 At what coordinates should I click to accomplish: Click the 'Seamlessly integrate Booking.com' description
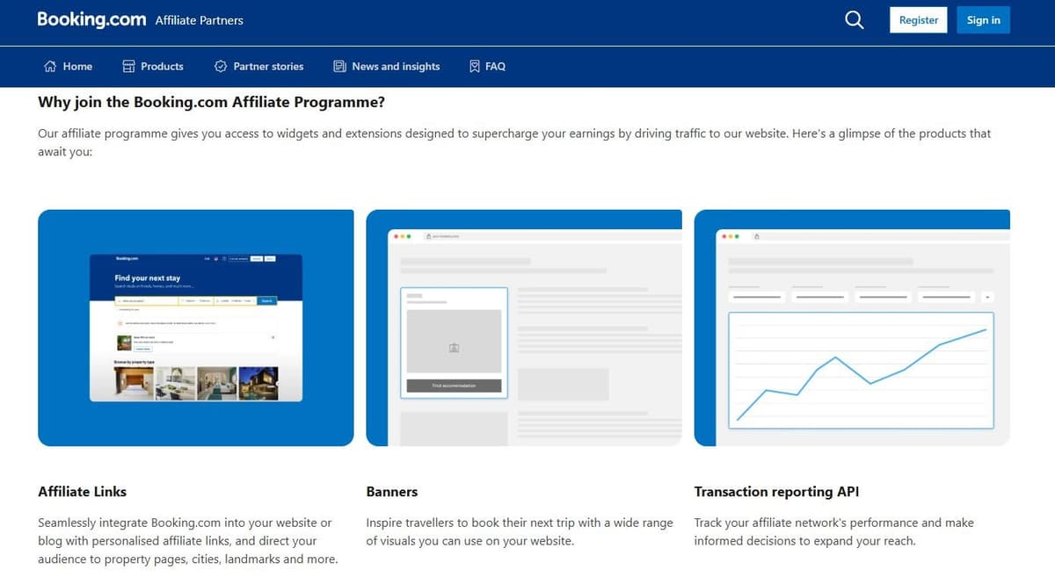[188, 541]
